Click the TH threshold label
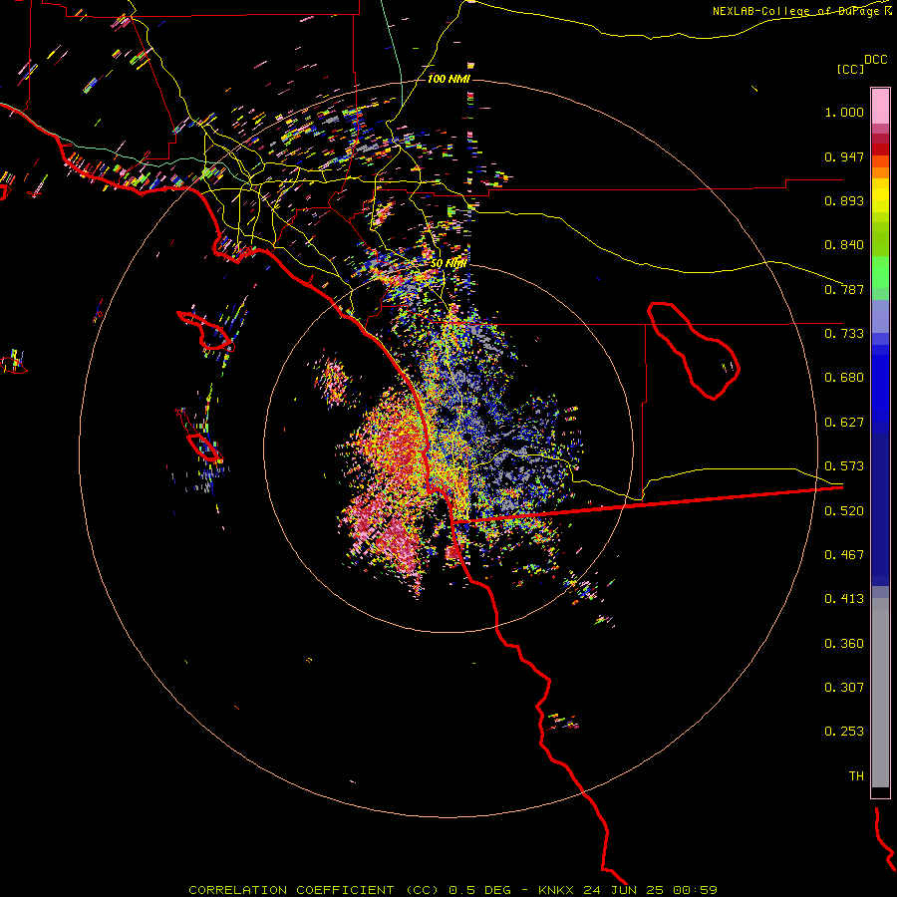The width and height of the screenshot is (897, 897). coord(856,776)
